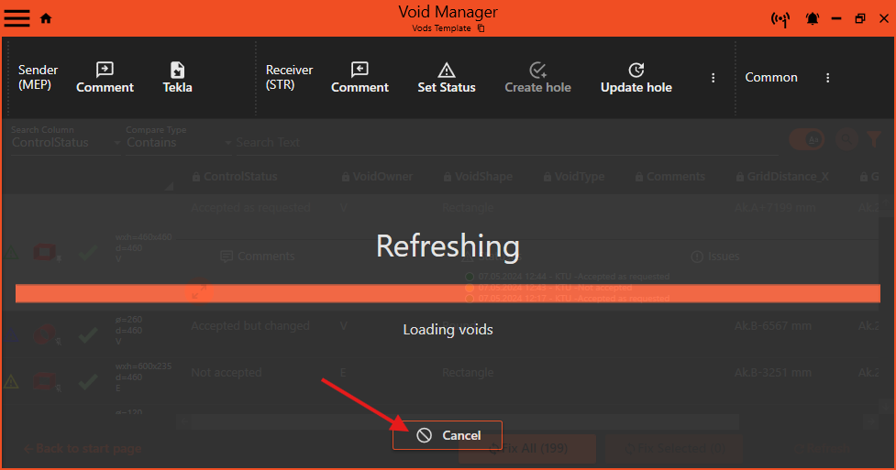896x470 pixels.
Task: Copy the Voids Template name icon
Action: coord(481,28)
